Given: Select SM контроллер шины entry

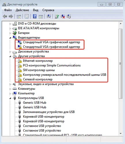Looking at the screenshot, I should click(39, 70).
